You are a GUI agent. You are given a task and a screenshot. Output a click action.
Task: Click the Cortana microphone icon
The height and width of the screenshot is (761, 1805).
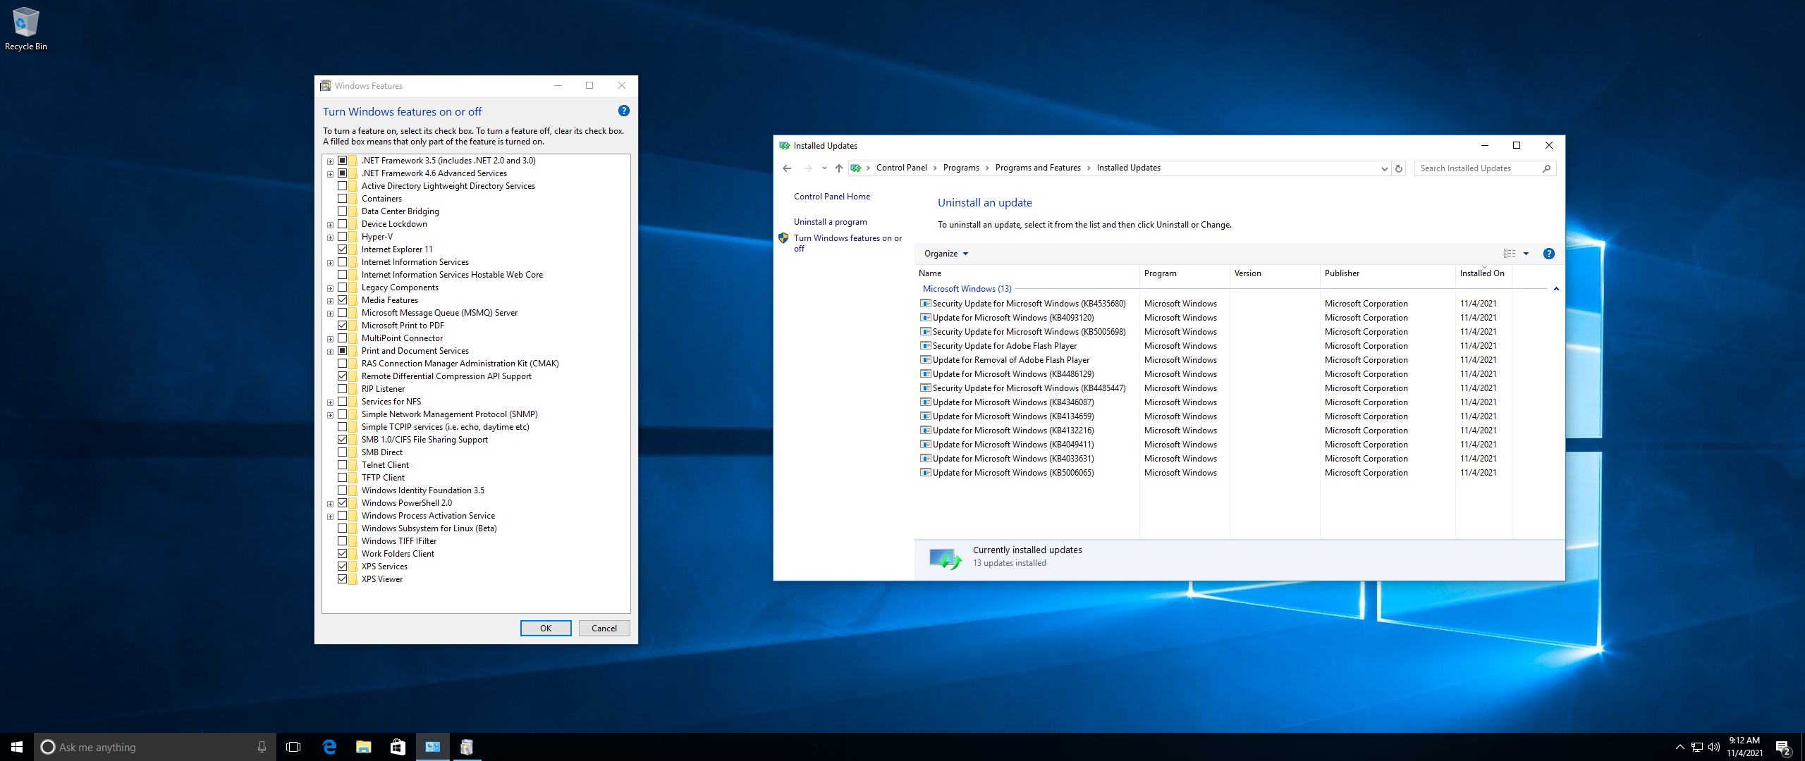pyautogui.click(x=262, y=747)
